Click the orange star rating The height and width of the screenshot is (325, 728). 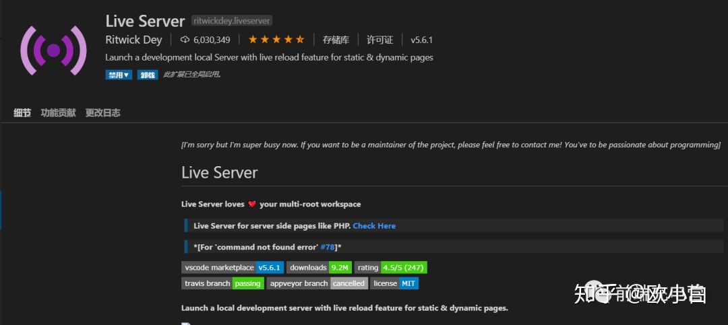pos(276,40)
